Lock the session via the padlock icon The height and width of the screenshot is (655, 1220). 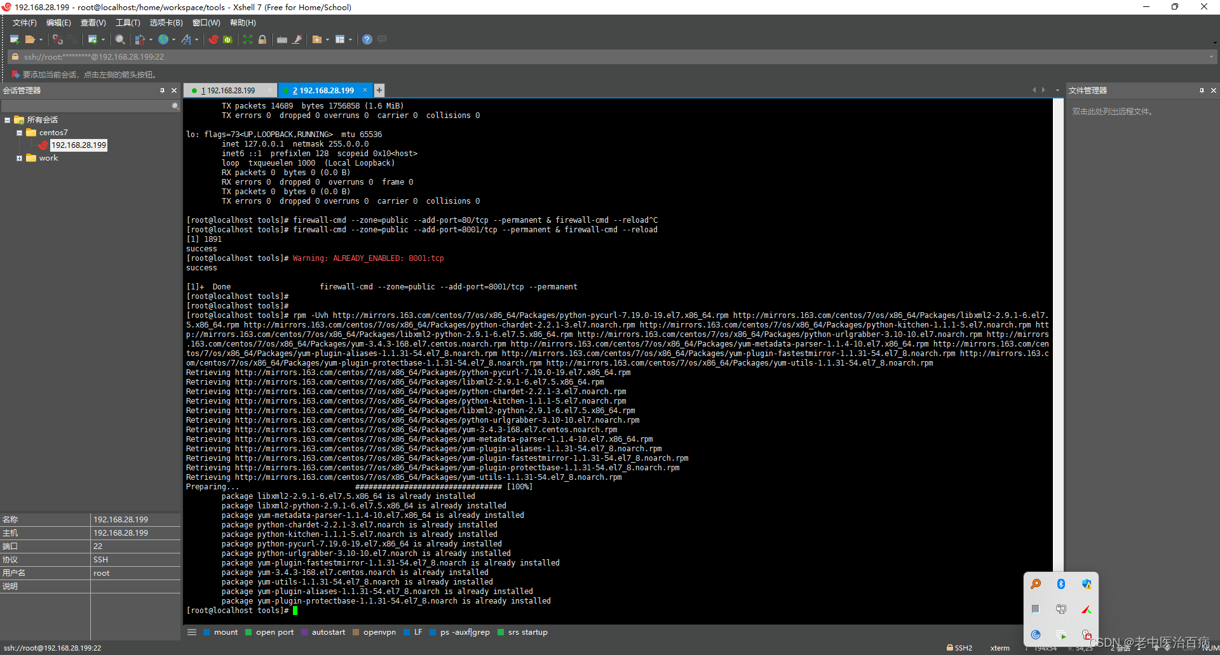(x=262, y=39)
